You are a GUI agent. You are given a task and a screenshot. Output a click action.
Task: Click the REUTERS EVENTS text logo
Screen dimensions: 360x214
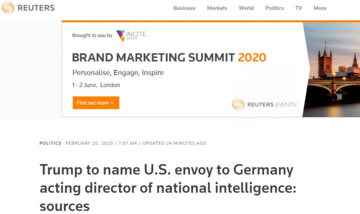click(272, 105)
